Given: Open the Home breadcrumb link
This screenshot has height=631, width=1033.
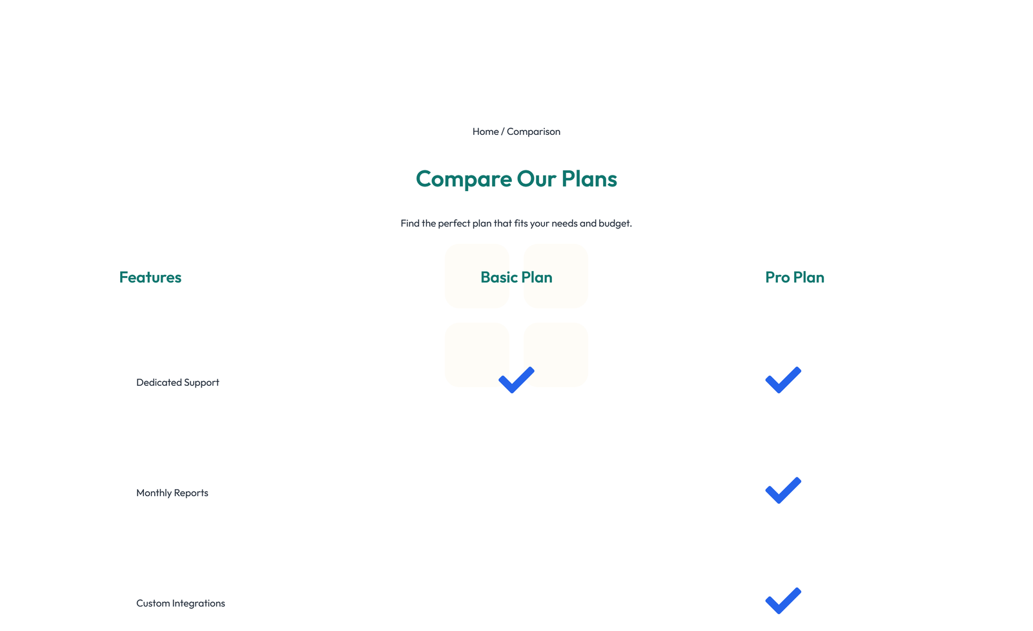Looking at the screenshot, I should (x=485, y=131).
